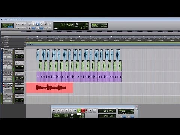Screen dimensions: 180x135
Task: Select the Pencil tool
Action: tap(49, 24)
